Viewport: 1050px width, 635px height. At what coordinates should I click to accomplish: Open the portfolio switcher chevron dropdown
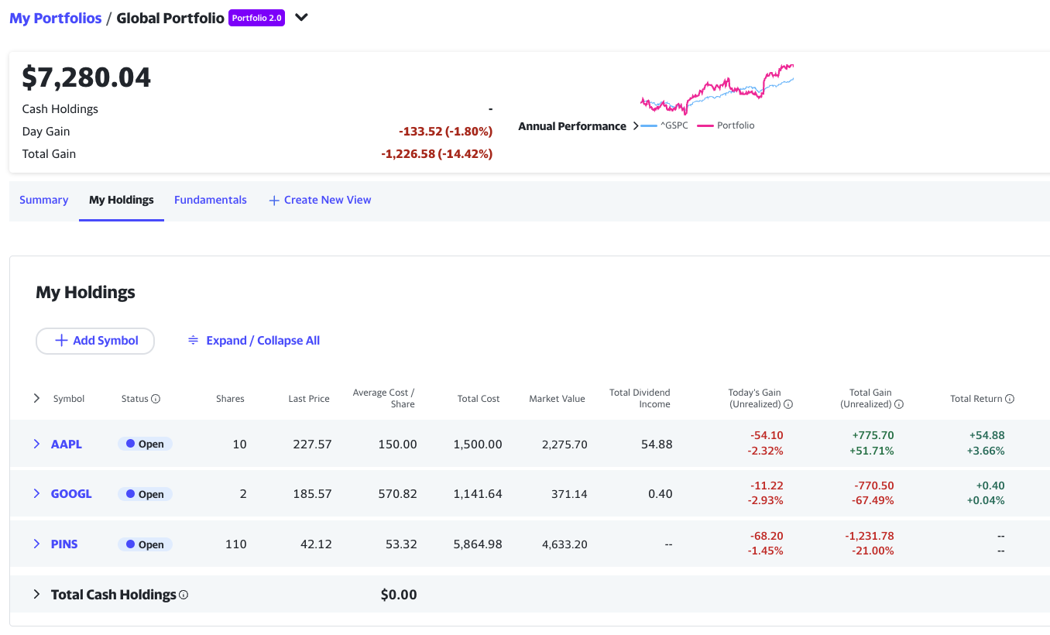pyautogui.click(x=302, y=18)
